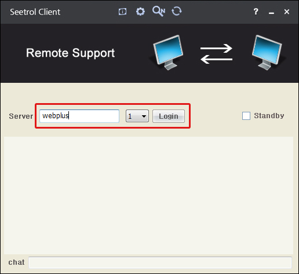Click the empty chat message log area
This screenshot has height=274, width=299.
click(148, 195)
